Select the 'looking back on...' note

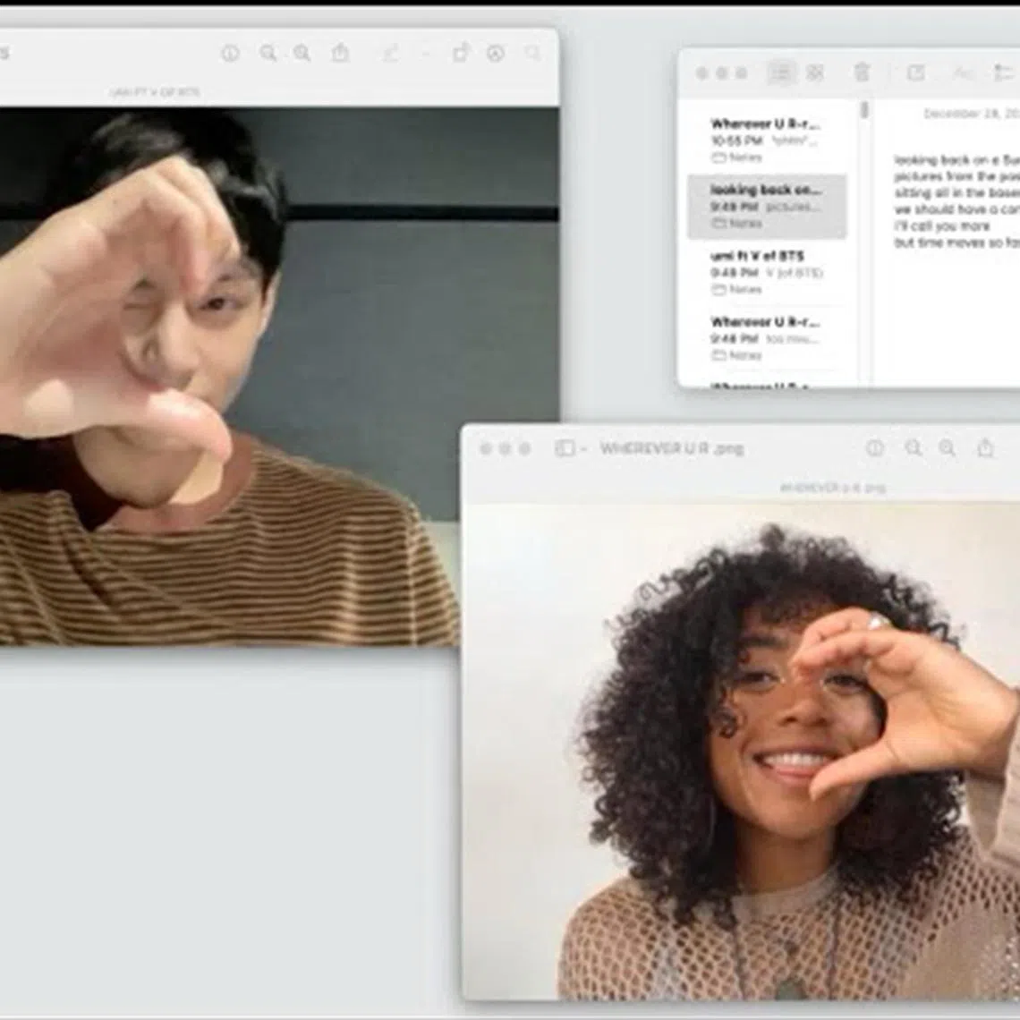point(766,206)
